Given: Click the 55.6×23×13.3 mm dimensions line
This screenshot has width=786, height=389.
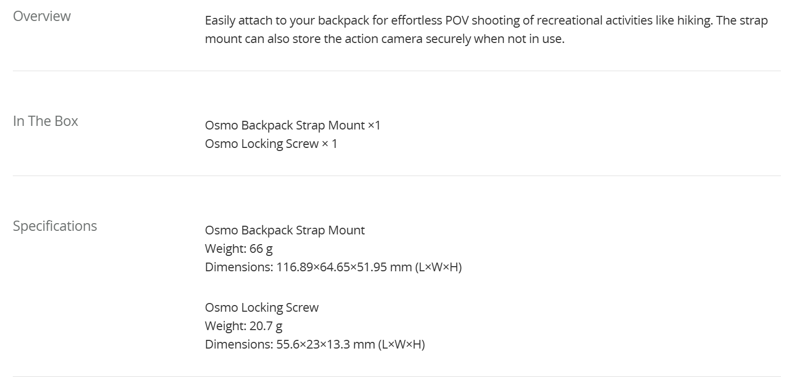Looking at the screenshot, I should 315,344.
